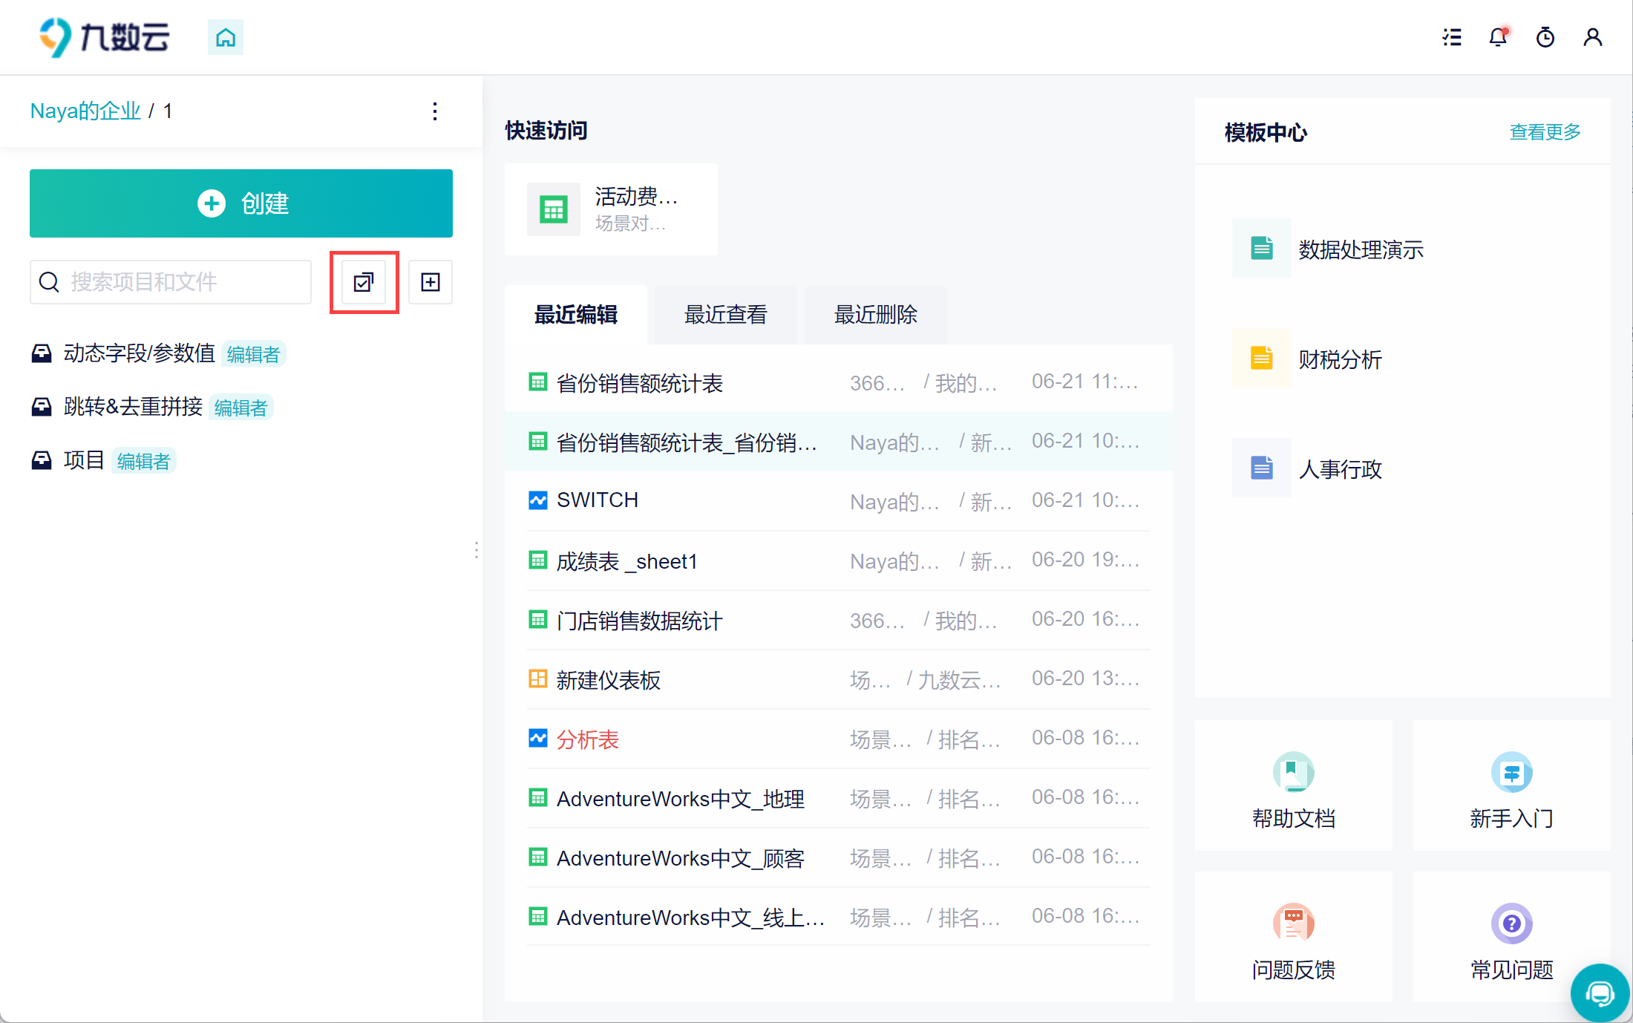1633x1023 pixels.
Task: Click the timer clock icon
Action: [1545, 37]
